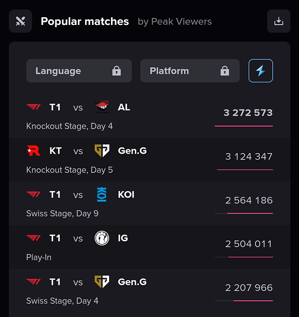The image size is (299, 317).
Task: Toggle the lightning bolt filter button
Action: (260, 71)
